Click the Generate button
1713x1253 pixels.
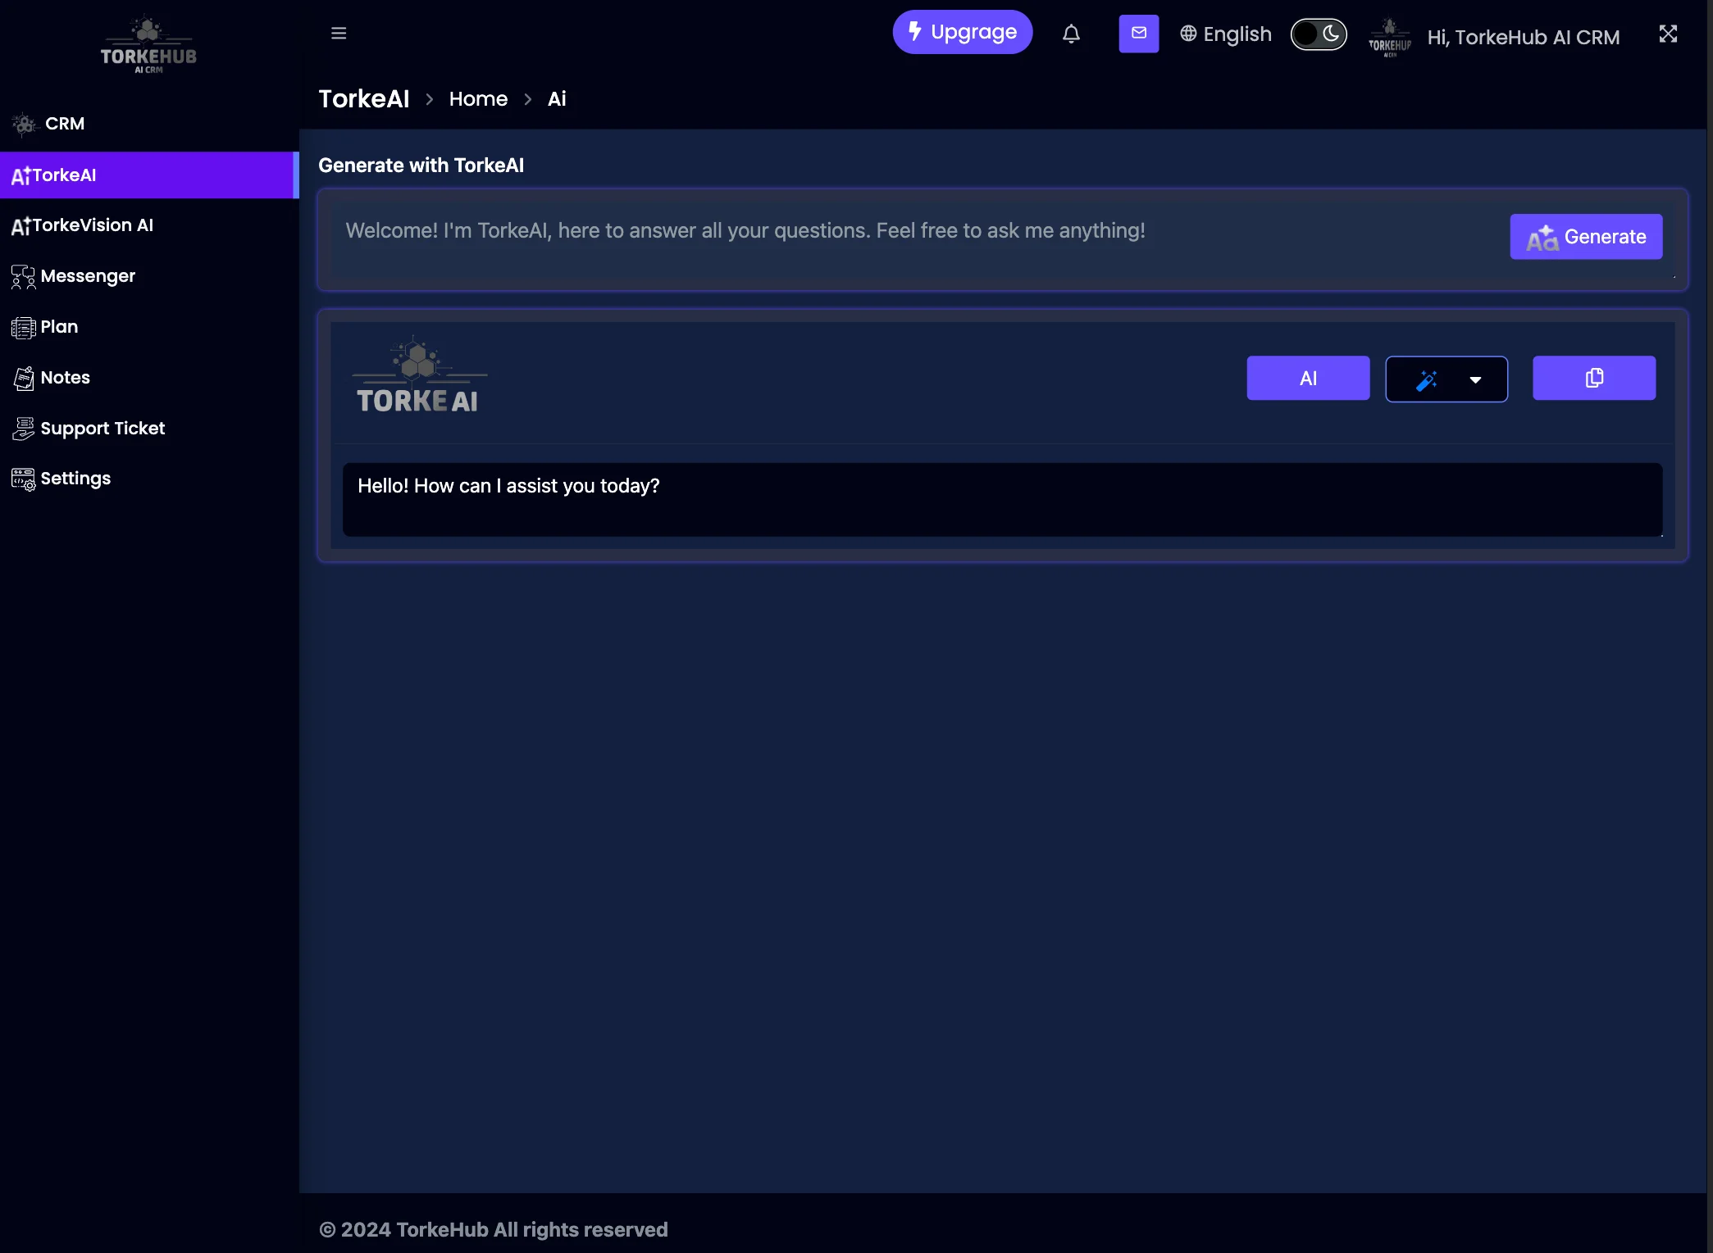pos(1586,237)
